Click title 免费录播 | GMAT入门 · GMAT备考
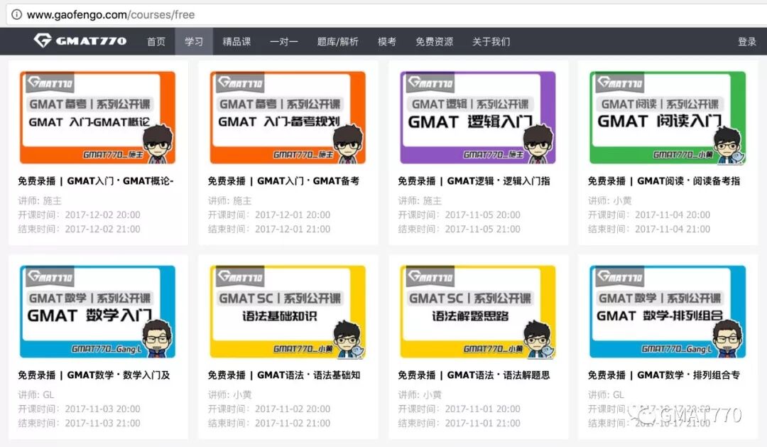Image resolution: width=767 pixels, height=447 pixels. pos(283,181)
